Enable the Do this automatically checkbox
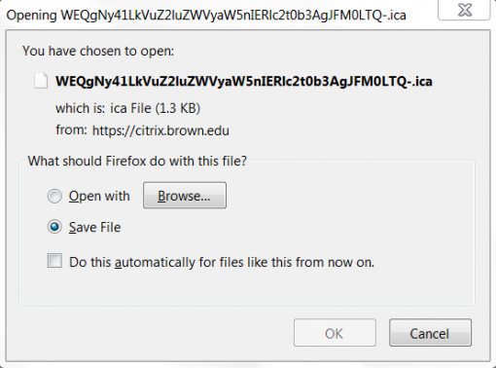The image size is (496, 368). (54, 261)
